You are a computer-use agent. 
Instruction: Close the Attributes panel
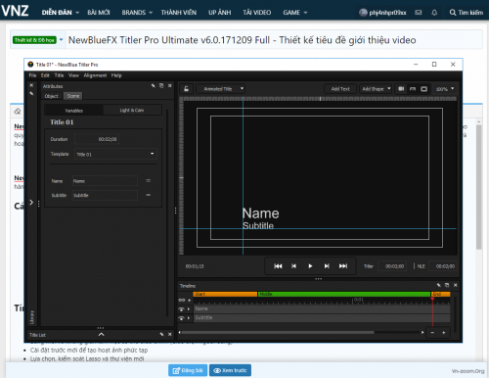(170, 86)
